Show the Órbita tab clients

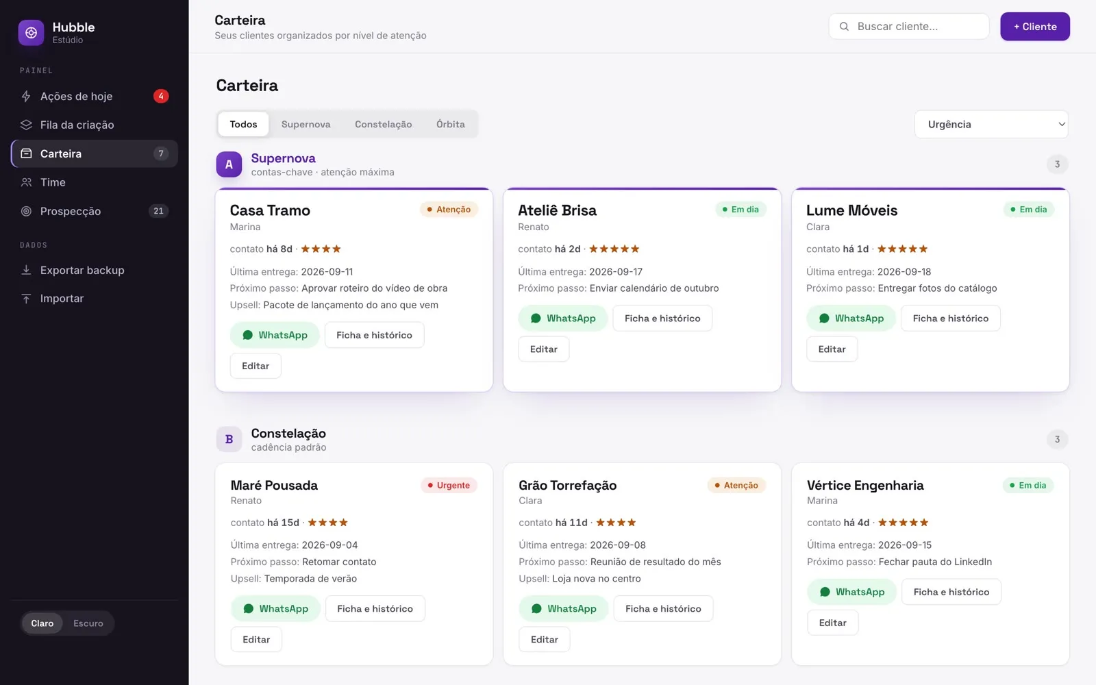click(x=450, y=124)
